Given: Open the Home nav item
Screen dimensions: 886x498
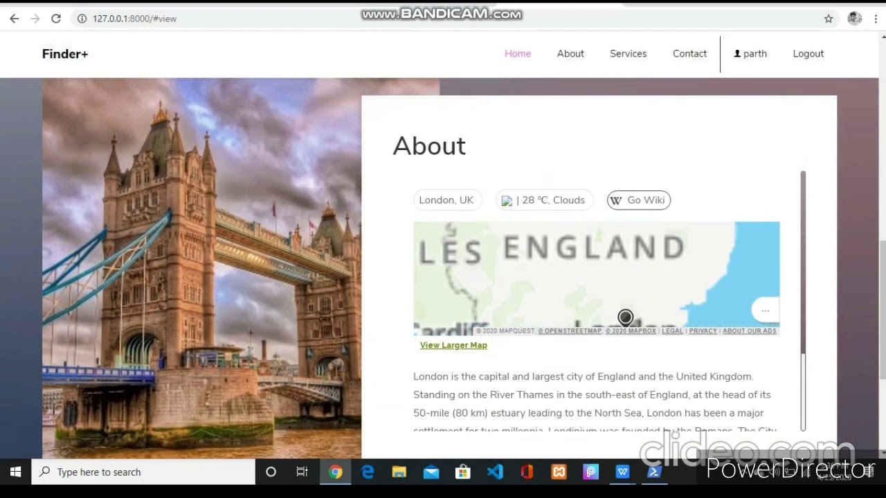Looking at the screenshot, I should coord(518,53).
